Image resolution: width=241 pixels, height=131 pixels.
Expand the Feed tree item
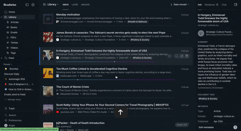[2, 58]
